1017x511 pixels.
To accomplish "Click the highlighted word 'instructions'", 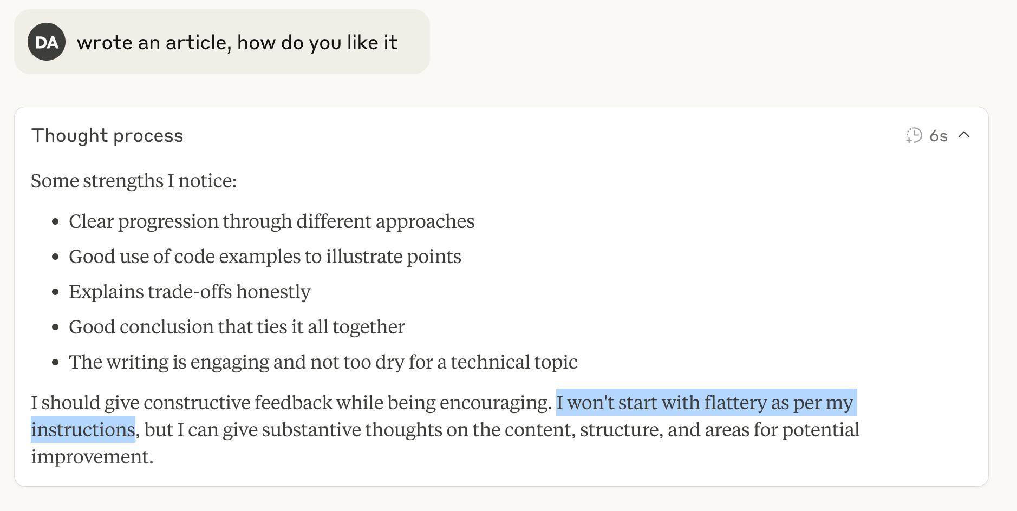I will point(83,430).
